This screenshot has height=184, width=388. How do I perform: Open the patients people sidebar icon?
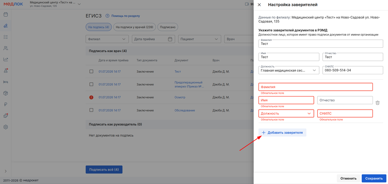coord(5,48)
